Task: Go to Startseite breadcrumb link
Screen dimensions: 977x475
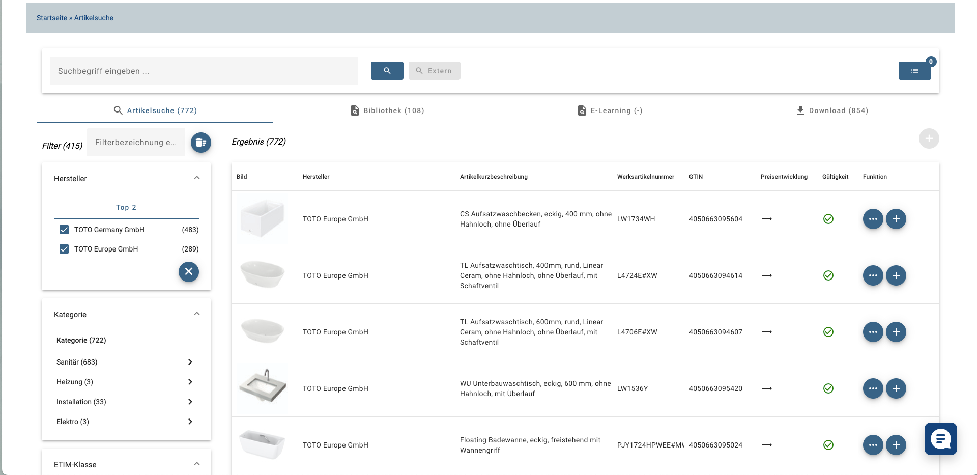Action: [52, 18]
